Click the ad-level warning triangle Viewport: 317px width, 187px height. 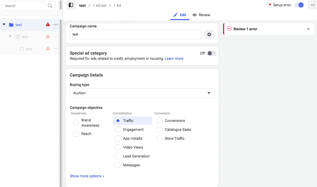point(48,49)
